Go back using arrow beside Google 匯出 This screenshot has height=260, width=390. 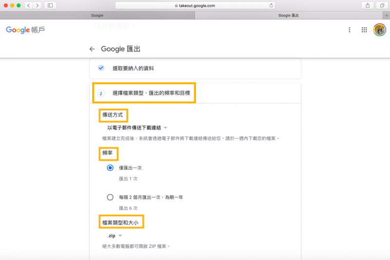(x=92, y=49)
